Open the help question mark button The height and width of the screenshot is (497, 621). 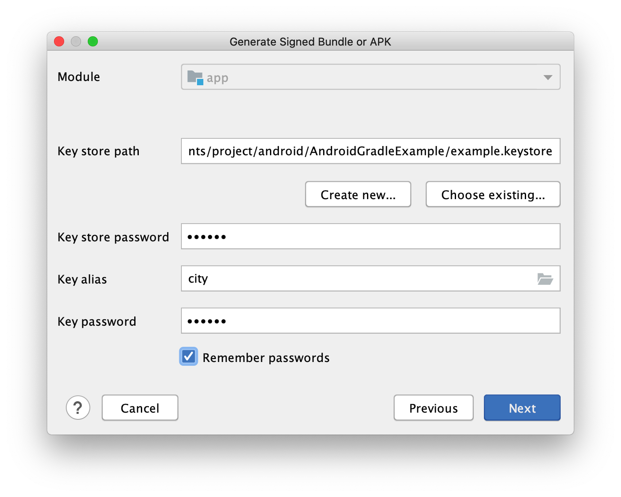point(78,408)
